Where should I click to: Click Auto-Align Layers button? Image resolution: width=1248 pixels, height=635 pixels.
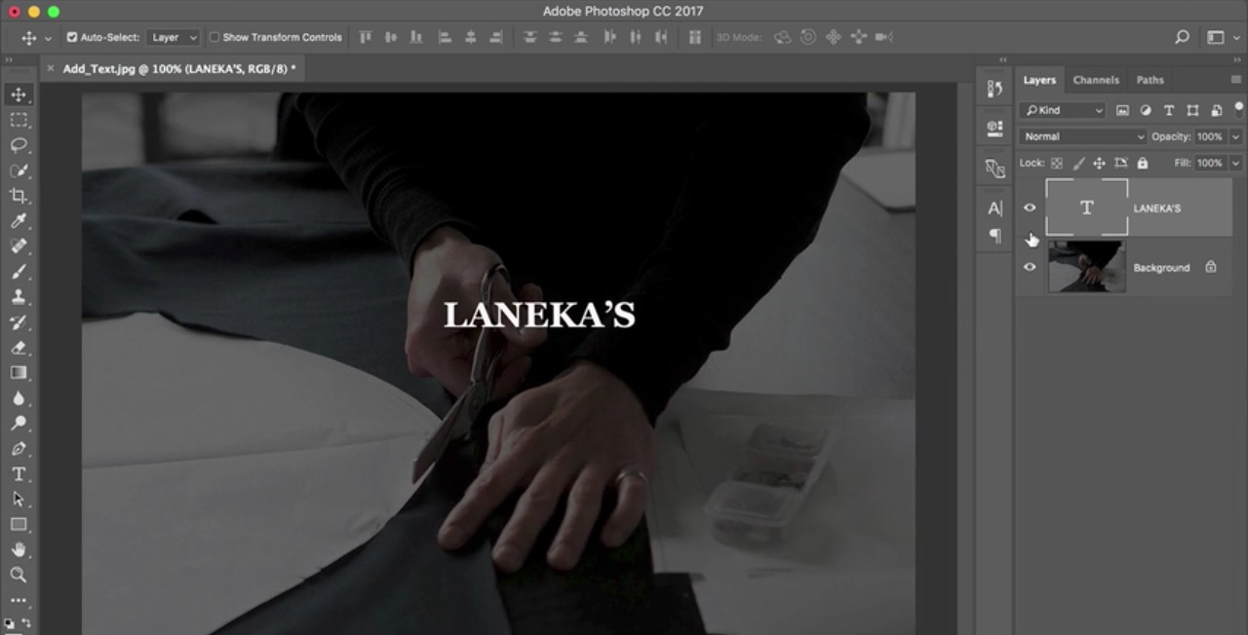(695, 37)
